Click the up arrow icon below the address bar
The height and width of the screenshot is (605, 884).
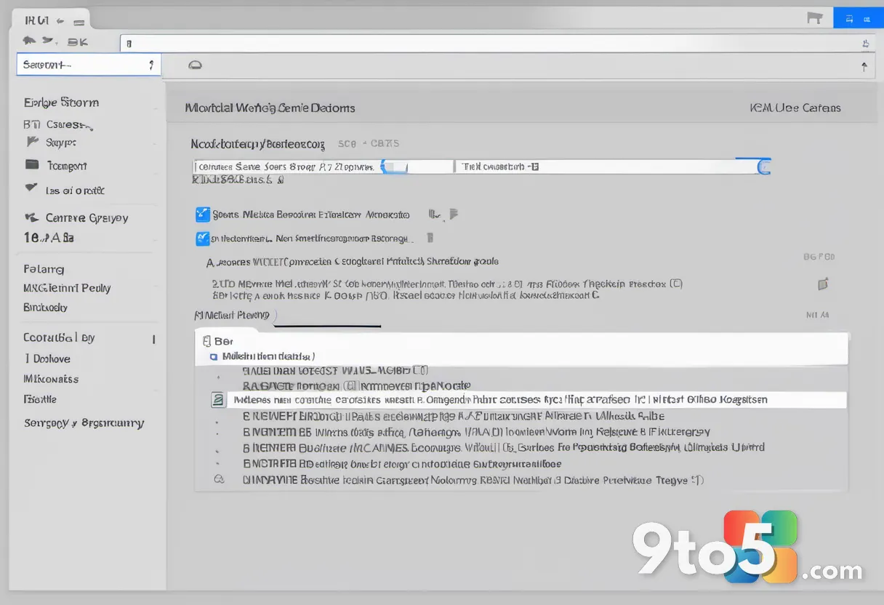click(x=864, y=66)
